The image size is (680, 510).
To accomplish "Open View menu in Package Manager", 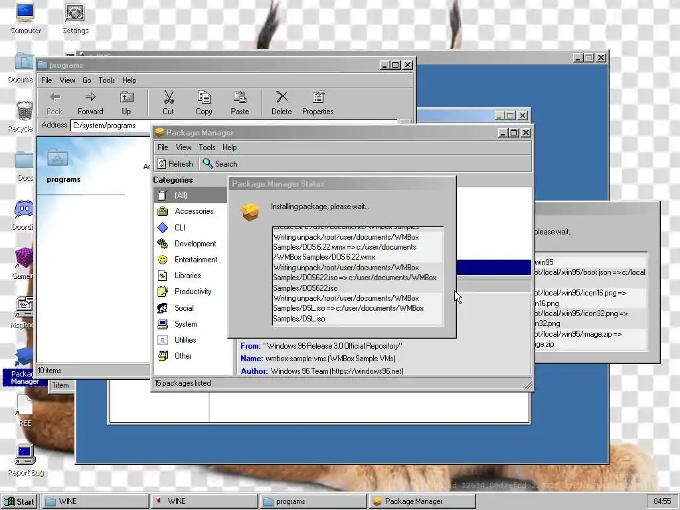I will (x=183, y=147).
